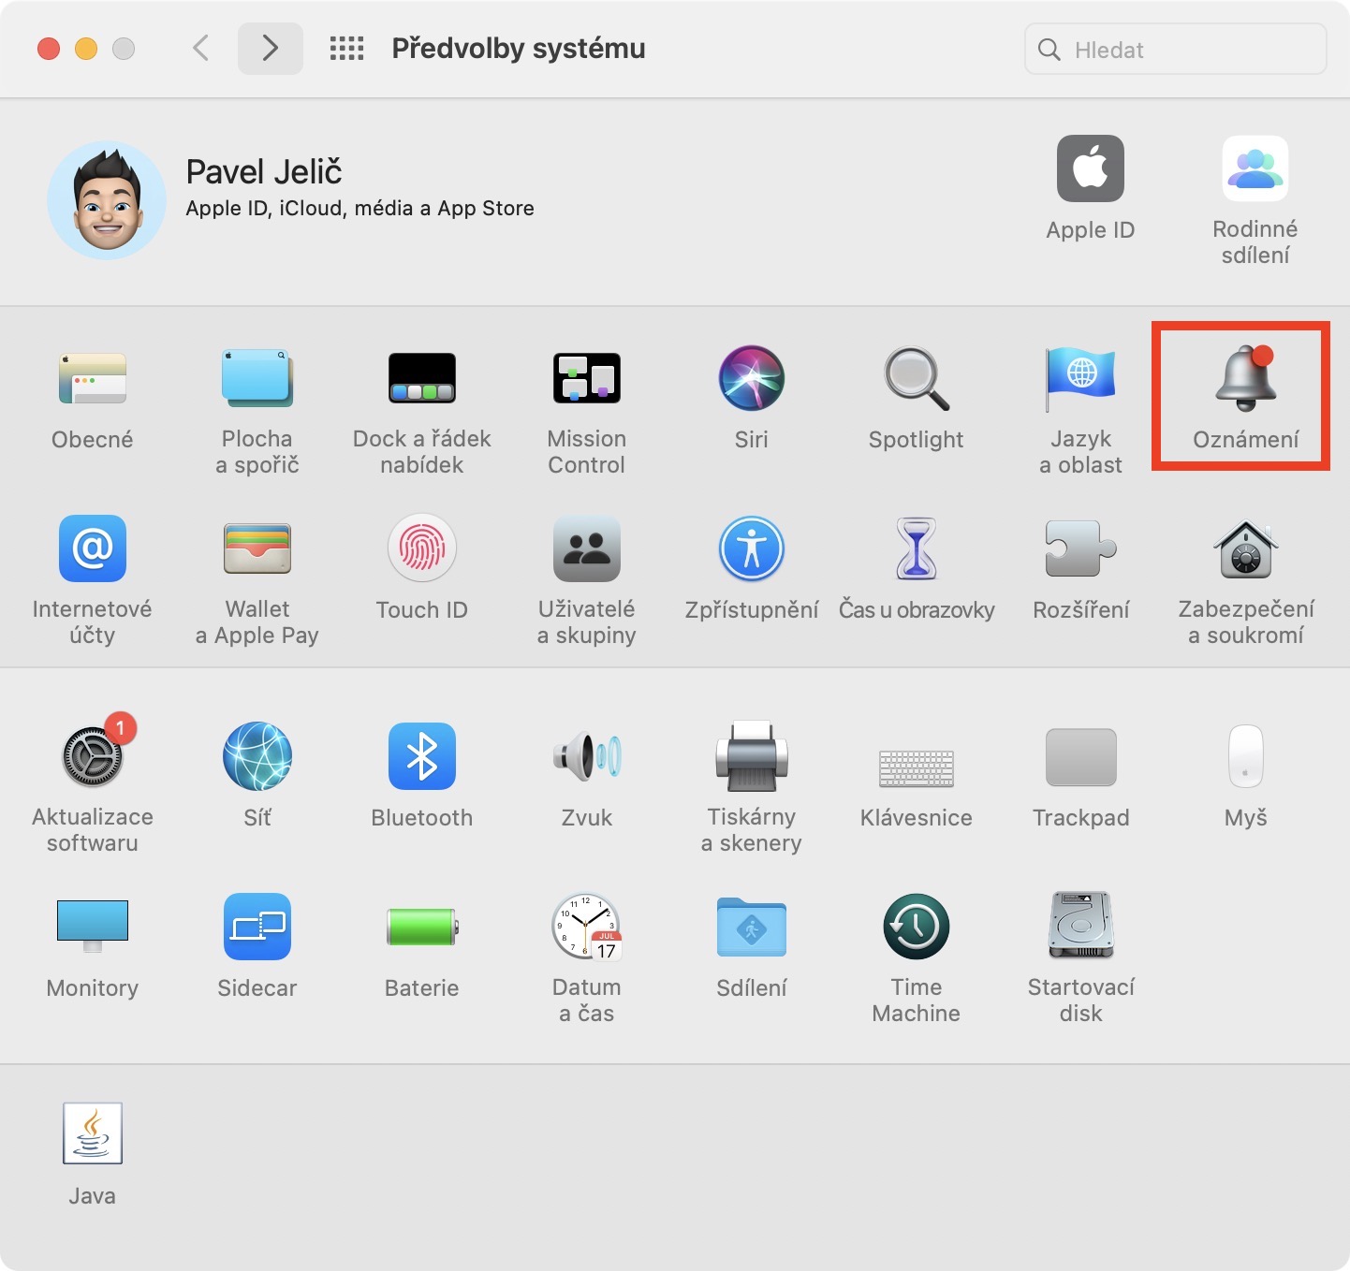Go forward with the right chevron

pos(271,48)
